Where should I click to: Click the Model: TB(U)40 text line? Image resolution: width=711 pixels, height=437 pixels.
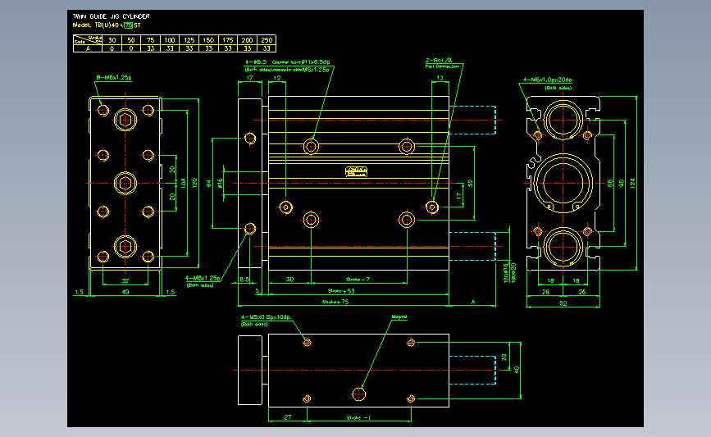(107, 25)
